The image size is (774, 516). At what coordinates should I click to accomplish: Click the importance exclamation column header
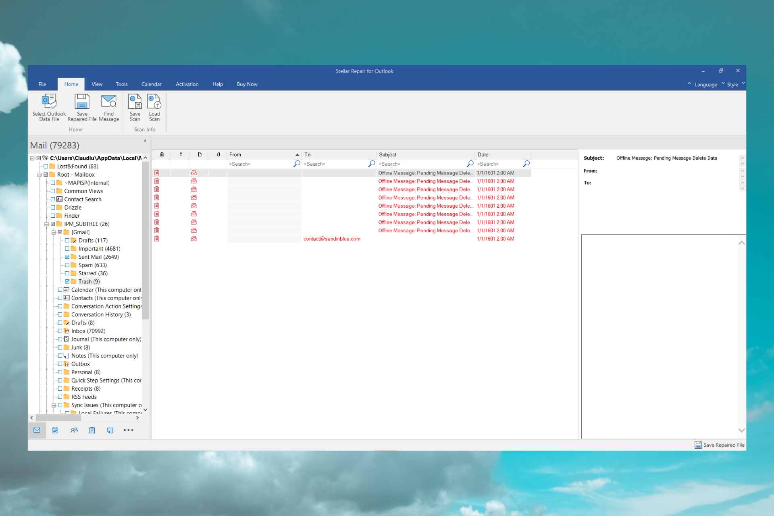(x=181, y=154)
